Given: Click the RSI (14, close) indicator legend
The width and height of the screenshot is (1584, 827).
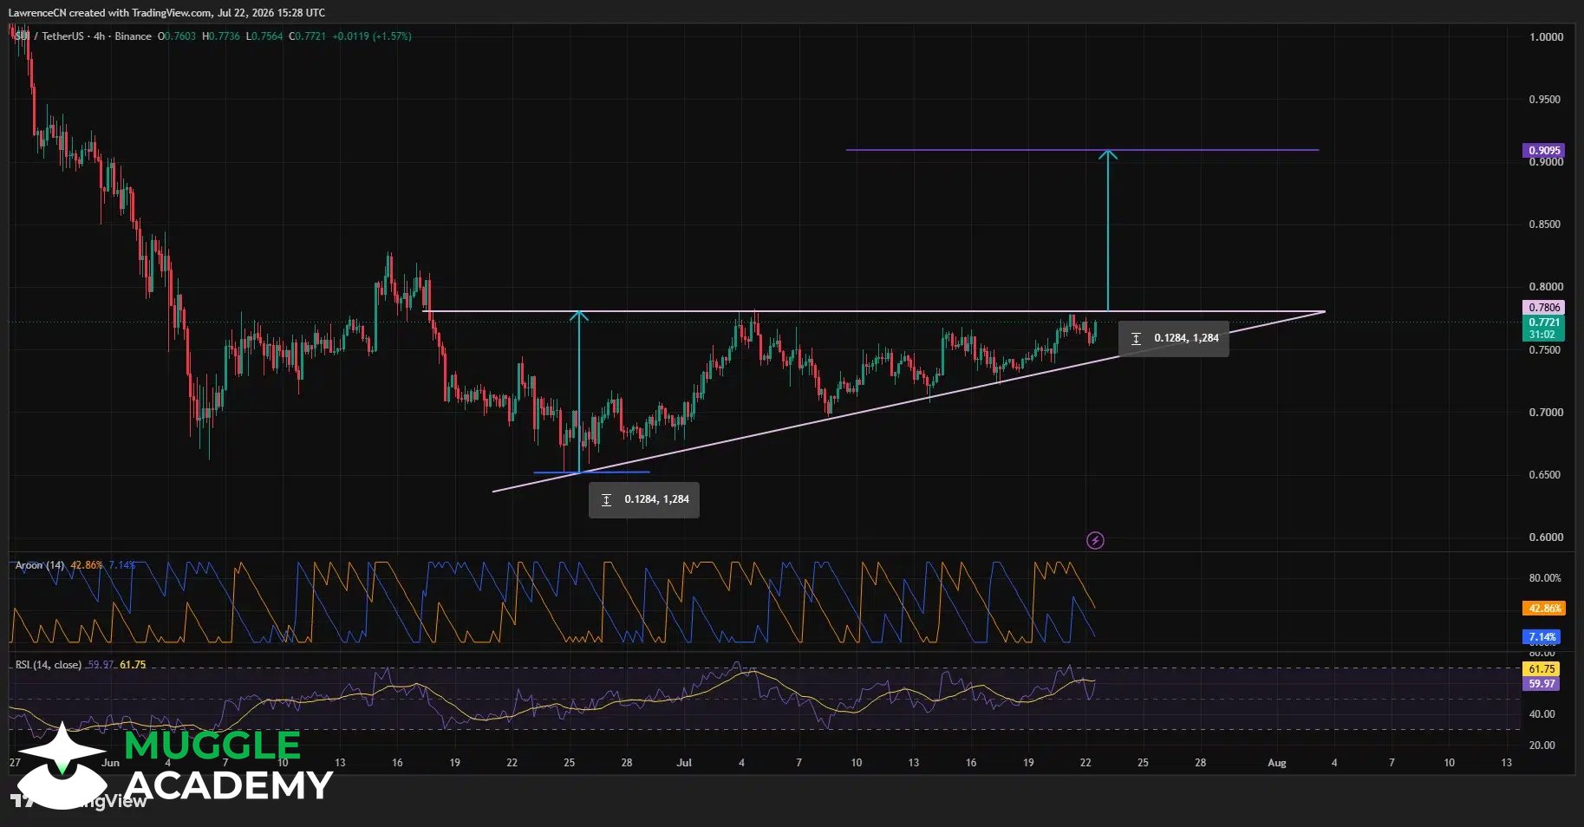Looking at the screenshot, I should pos(49,665).
